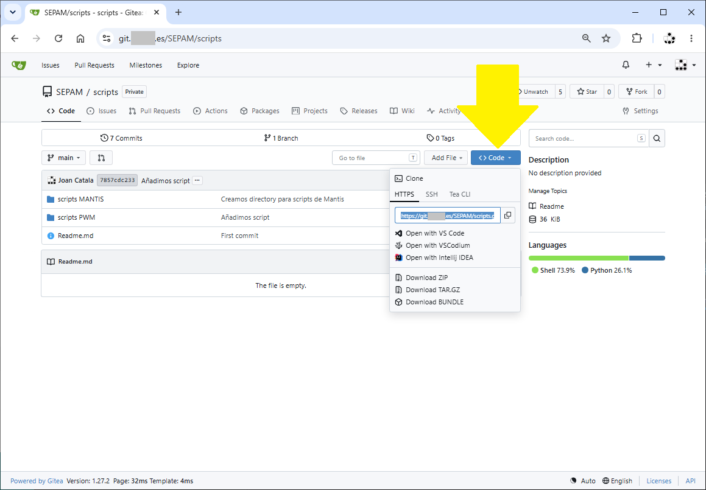Select the HTTPS clone tab

(404, 194)
